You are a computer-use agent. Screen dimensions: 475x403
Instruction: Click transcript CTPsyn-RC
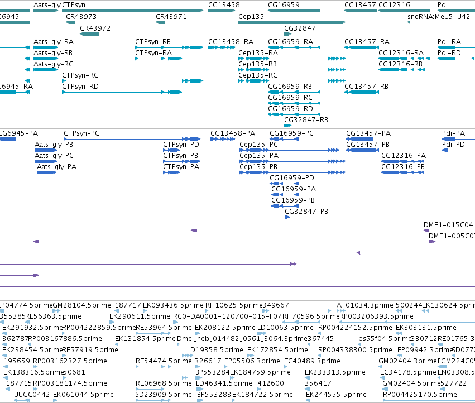132,81
